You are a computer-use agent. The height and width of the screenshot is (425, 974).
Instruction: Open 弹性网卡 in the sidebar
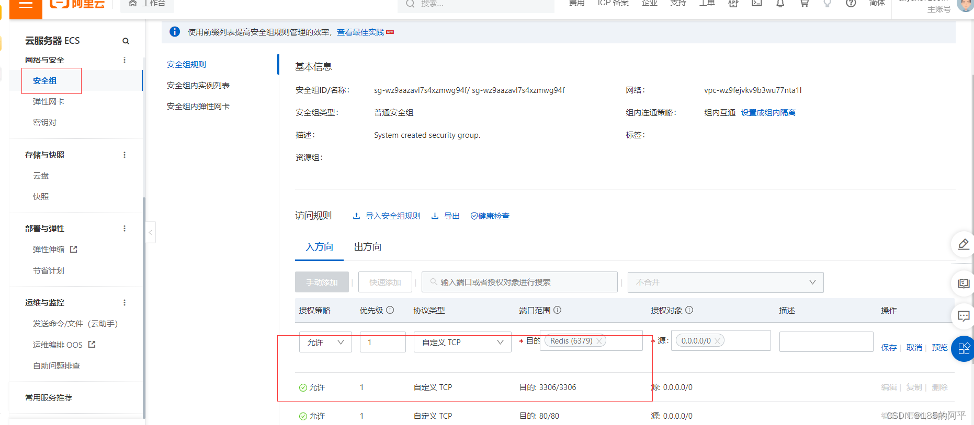pos(49,102)
